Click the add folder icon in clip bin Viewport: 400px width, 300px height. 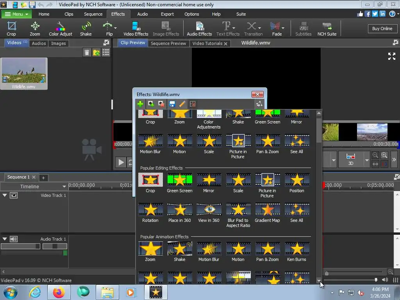pos(96,53)
